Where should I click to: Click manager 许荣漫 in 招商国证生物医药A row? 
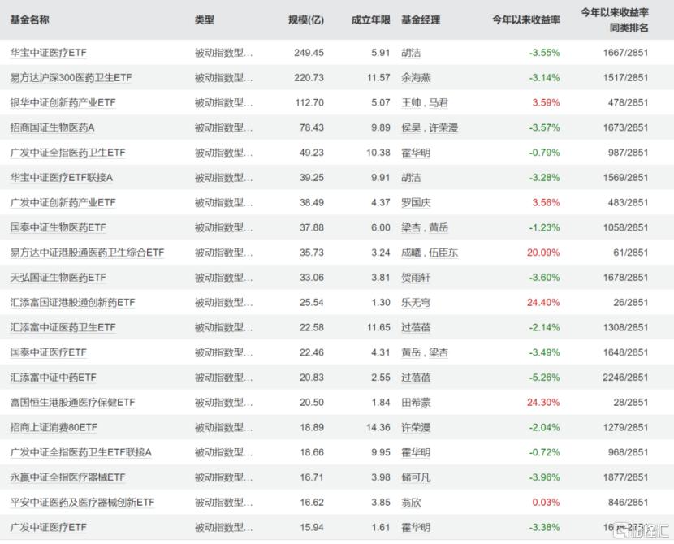[443, 127]
